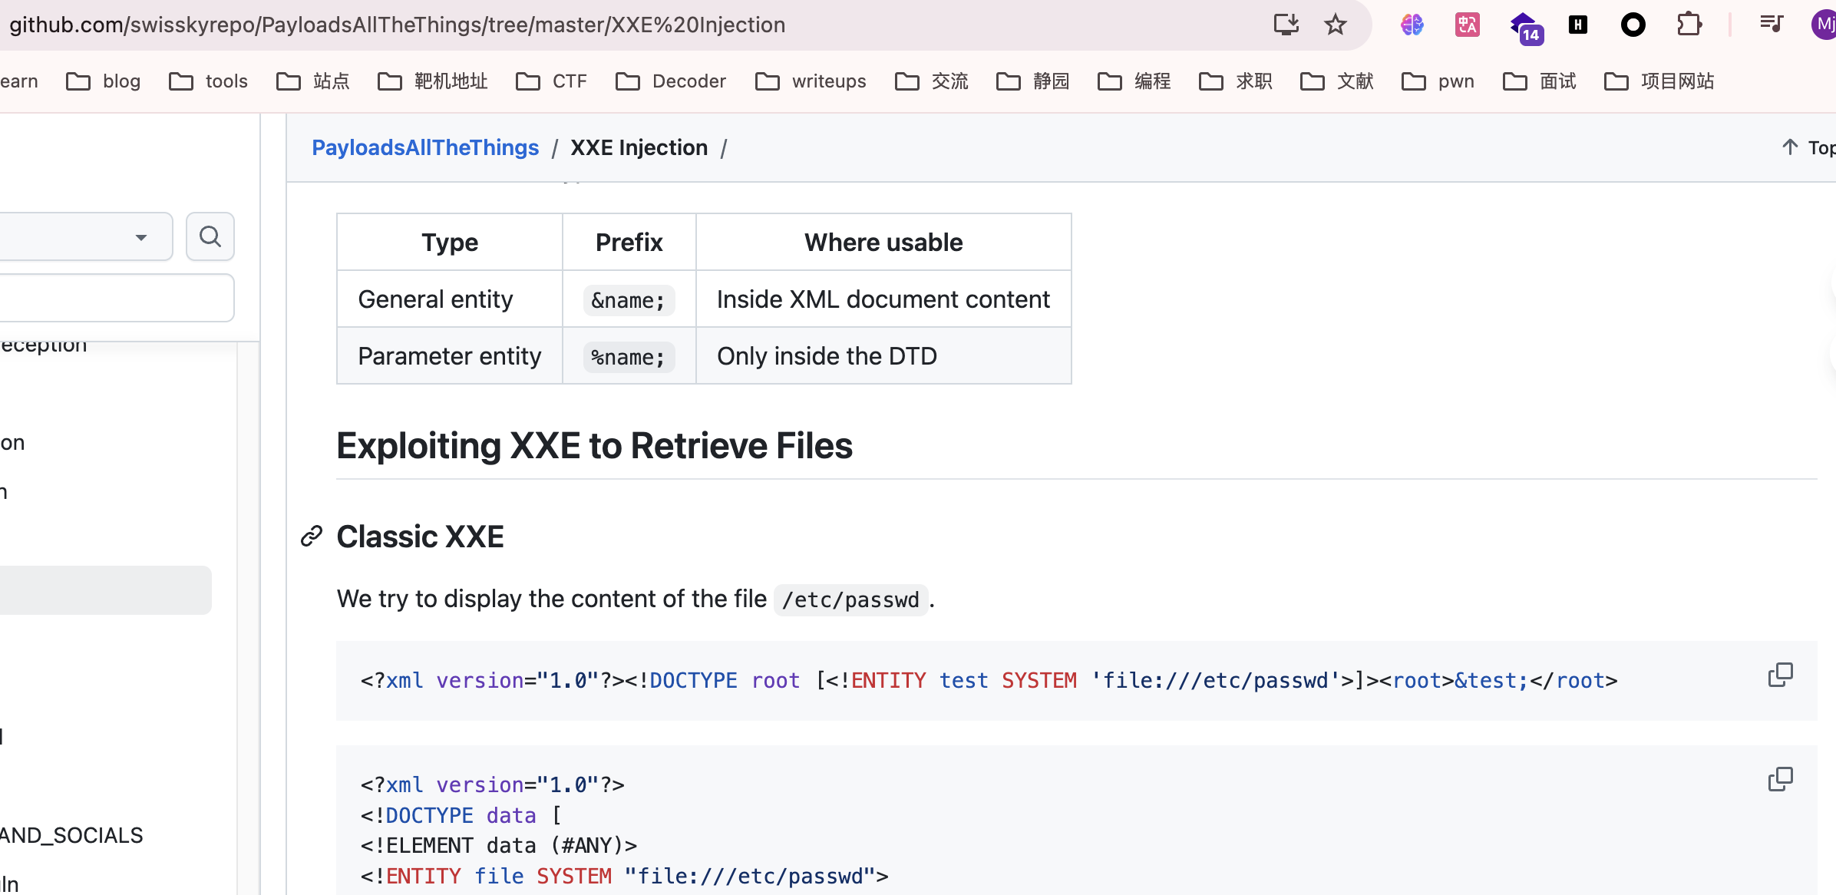Open the Decoder bookmark folder
1836x895 pixels.
[x=672, y=81]
